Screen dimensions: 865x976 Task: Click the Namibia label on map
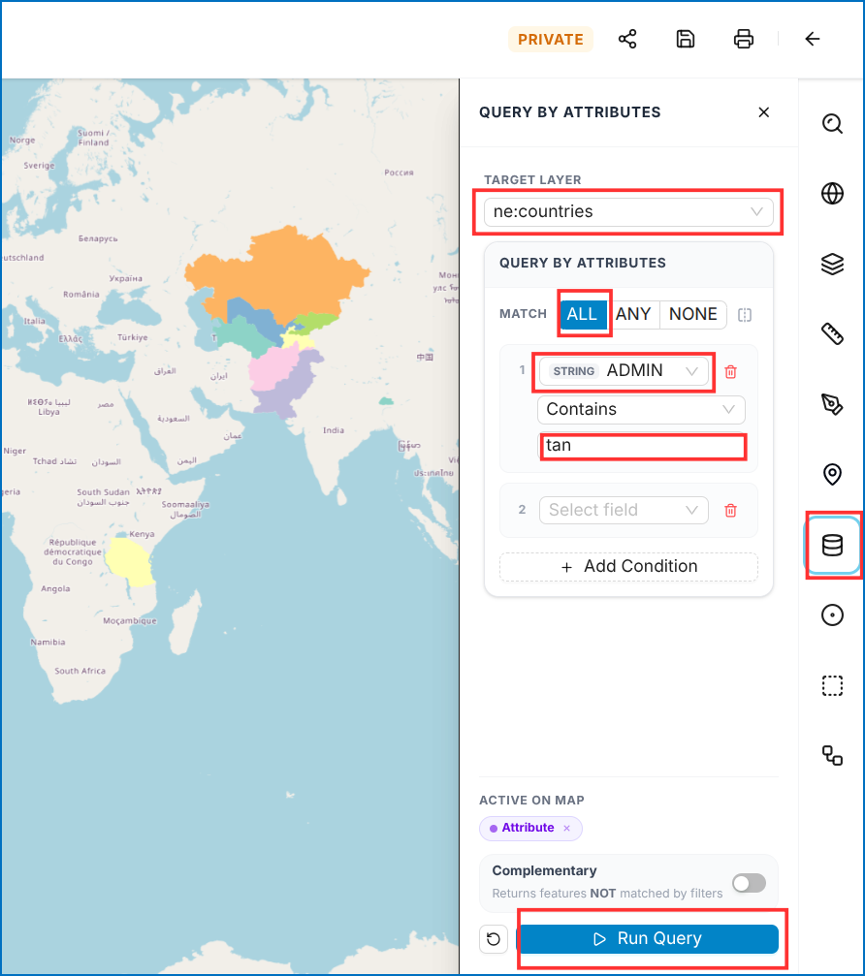48,642
